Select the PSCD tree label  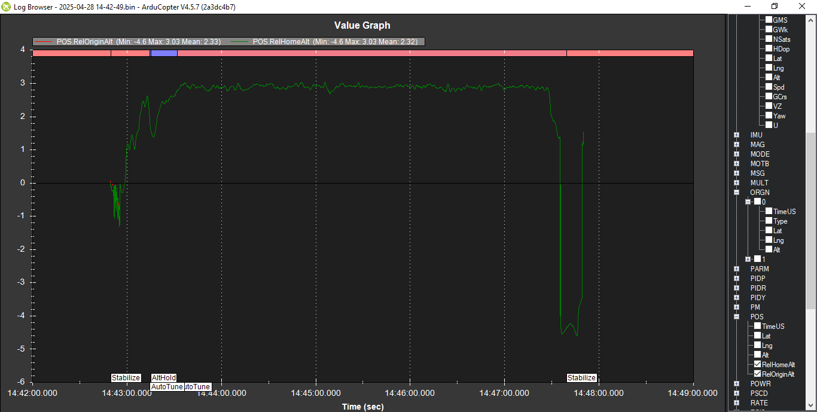[x=759, y=393]
